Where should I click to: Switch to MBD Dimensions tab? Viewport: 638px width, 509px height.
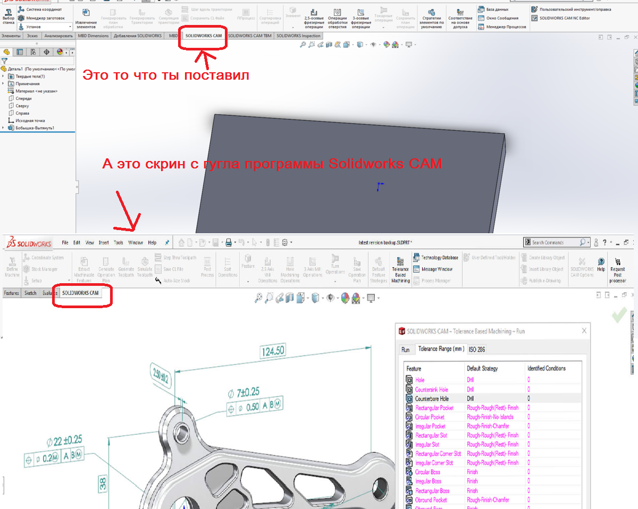pos(93,36)
